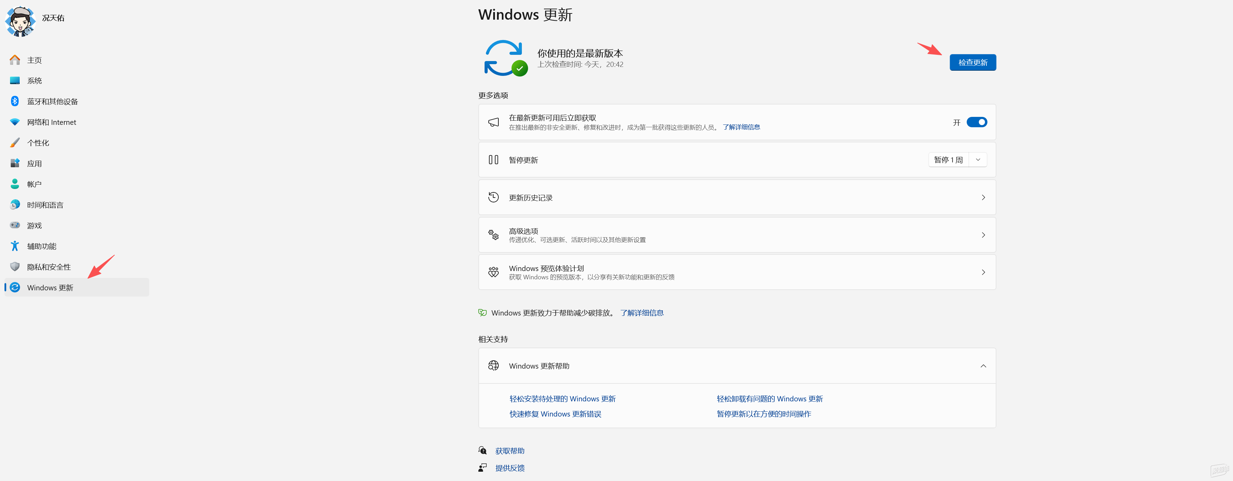Click the 检查更新 button

click(973, 62)
